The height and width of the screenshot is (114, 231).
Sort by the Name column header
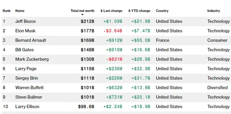[20, 11]
